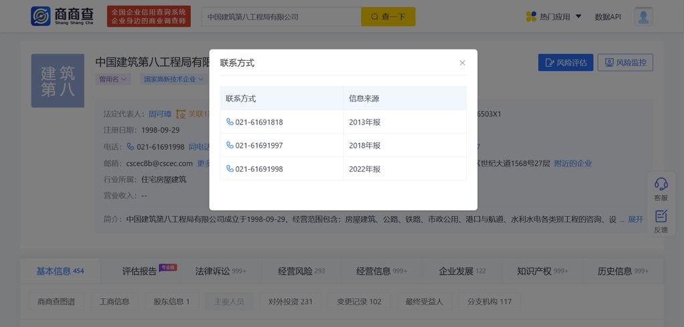Image resolution: width=684 pixels, height=327 pixels.
Task: Select 主要人员 sub-tab
Action: [x=229, y=301]
